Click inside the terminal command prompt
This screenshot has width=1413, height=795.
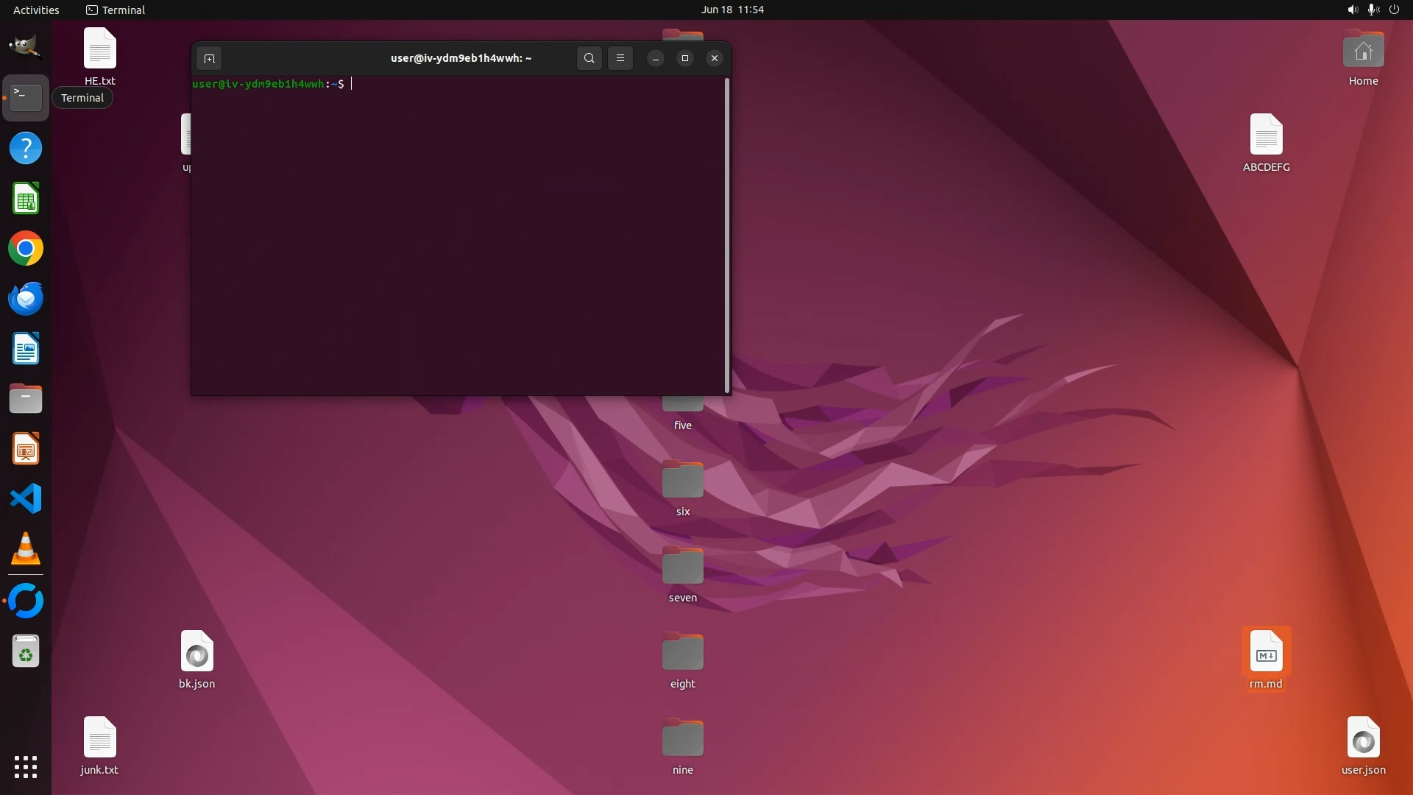[x=456, y=221]
